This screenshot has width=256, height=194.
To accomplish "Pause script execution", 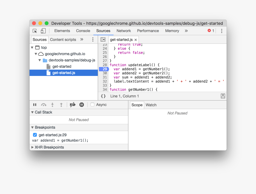I will [35, 105].
